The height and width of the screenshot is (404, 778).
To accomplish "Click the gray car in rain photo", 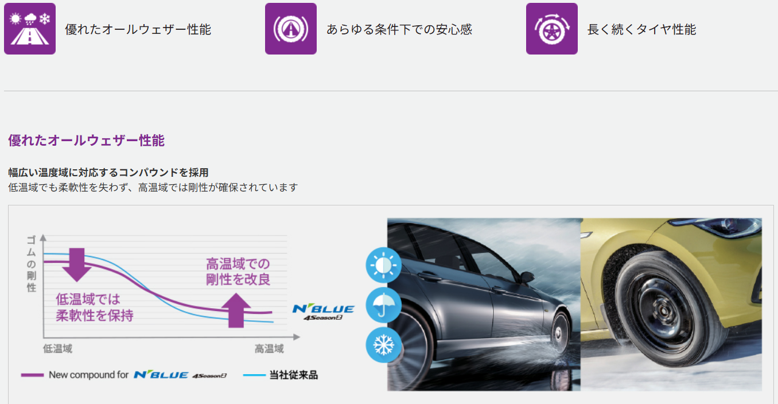I will click(484, 304).
